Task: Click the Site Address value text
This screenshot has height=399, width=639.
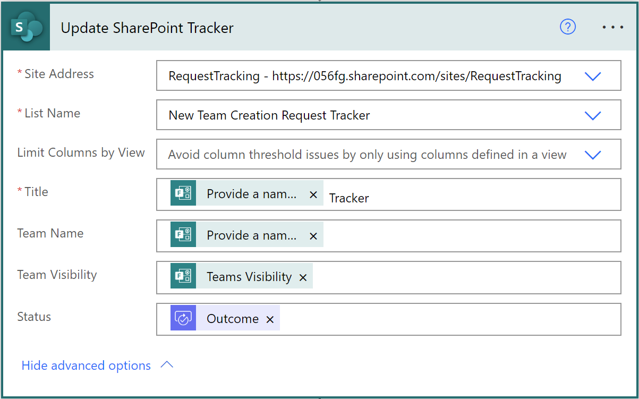Action: (x=365, y=76)
